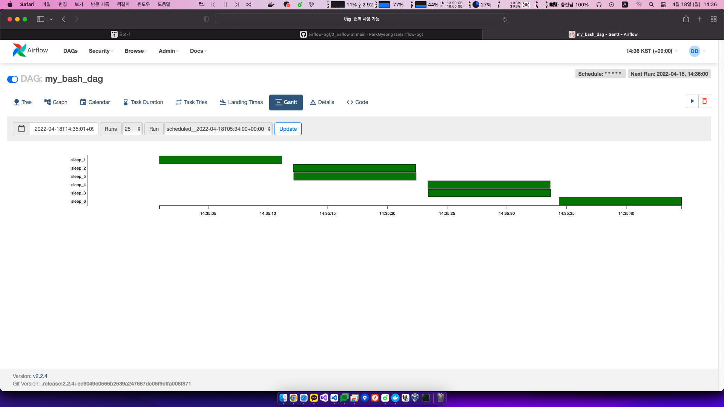This screenshot has height=407, width=724.
Task: Switch to the Graph view tab
Action: pos(55,102)
